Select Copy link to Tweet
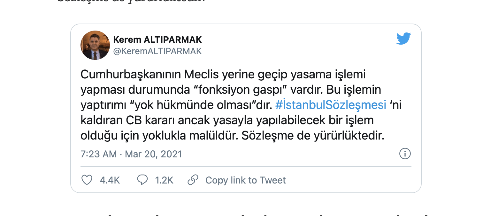 coord(245,180)
